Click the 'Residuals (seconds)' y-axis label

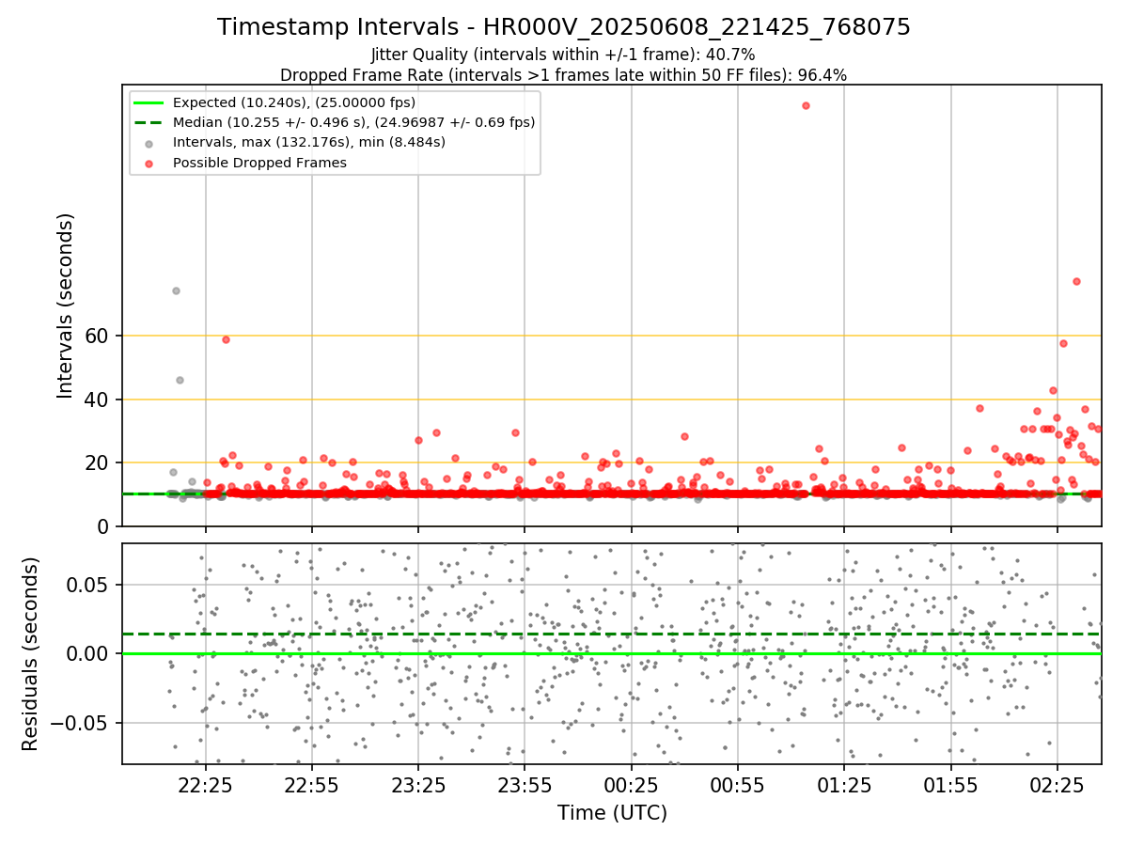click(x=31, y=654)
